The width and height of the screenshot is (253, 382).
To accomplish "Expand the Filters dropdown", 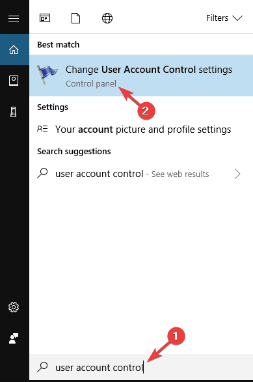I will click(224, 18).
